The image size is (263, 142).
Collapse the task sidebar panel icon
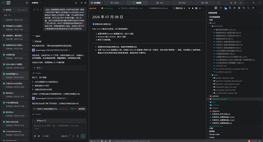[x=27, y=3]
